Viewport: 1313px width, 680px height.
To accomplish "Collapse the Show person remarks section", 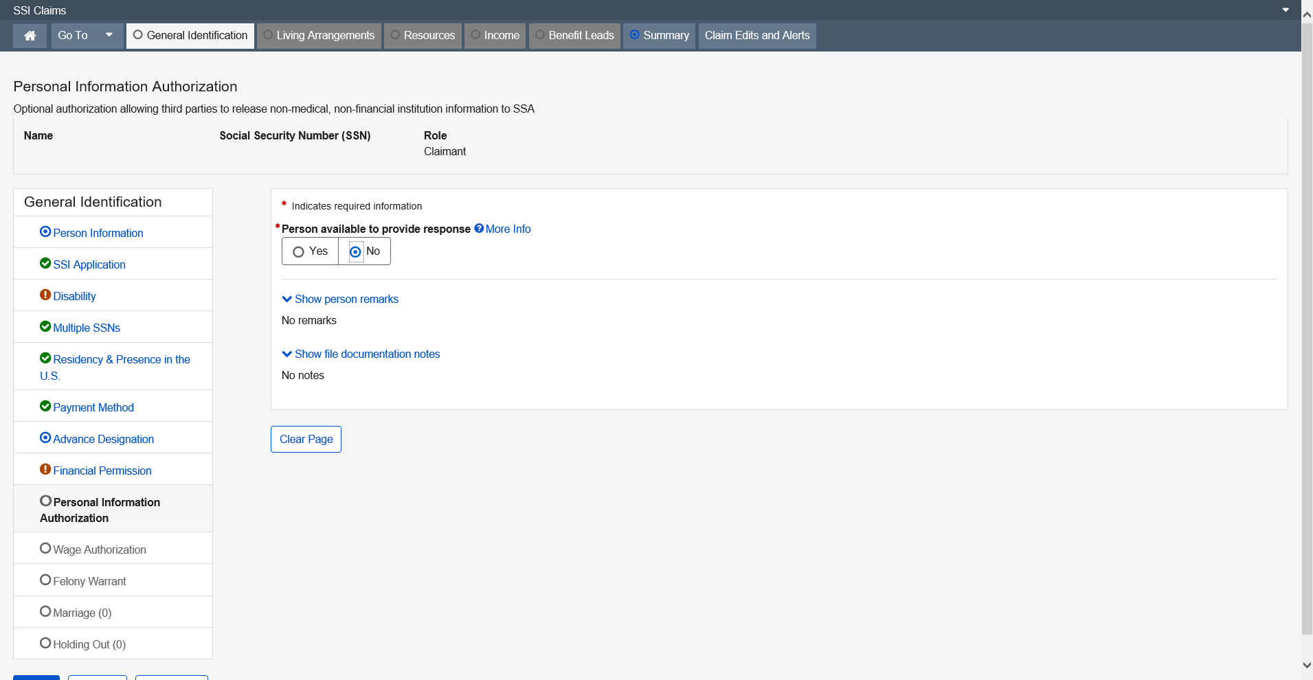I will tap(340, 299).
